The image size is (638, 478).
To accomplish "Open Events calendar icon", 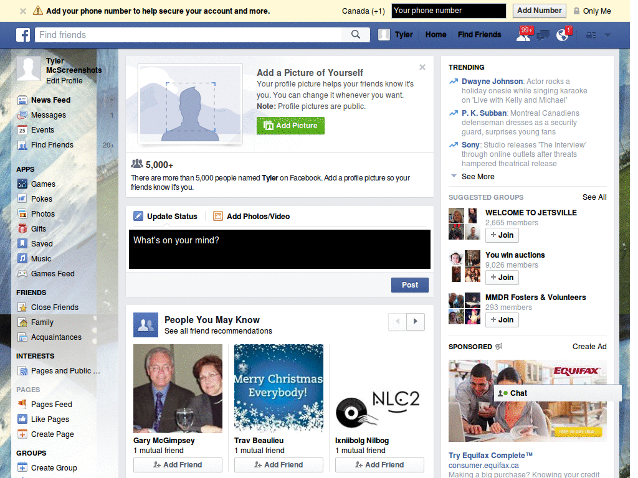I will point(22,130).
